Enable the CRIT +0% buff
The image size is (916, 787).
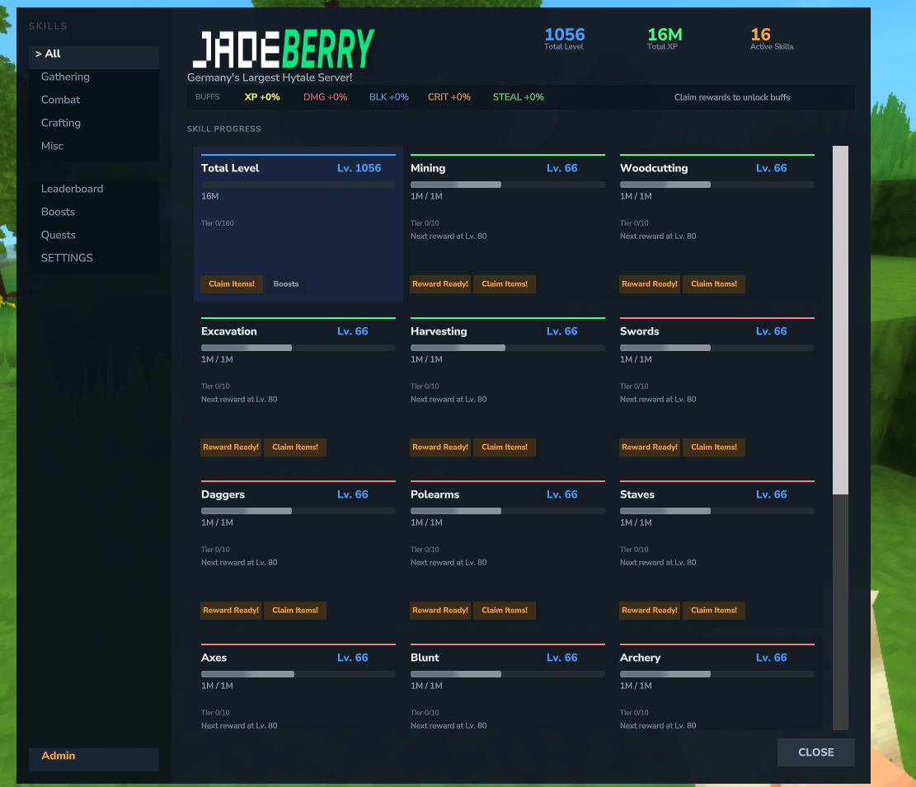449,96
